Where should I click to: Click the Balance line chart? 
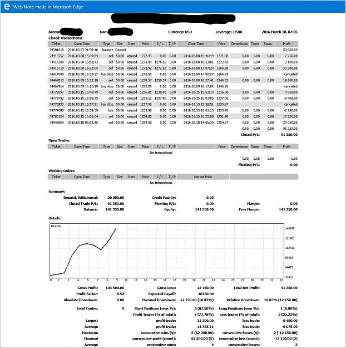coord(166,251)
